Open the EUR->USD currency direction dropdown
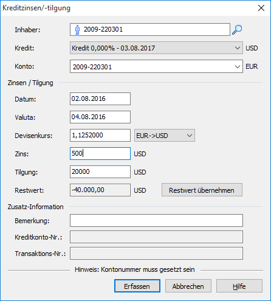 click(165, 136)
